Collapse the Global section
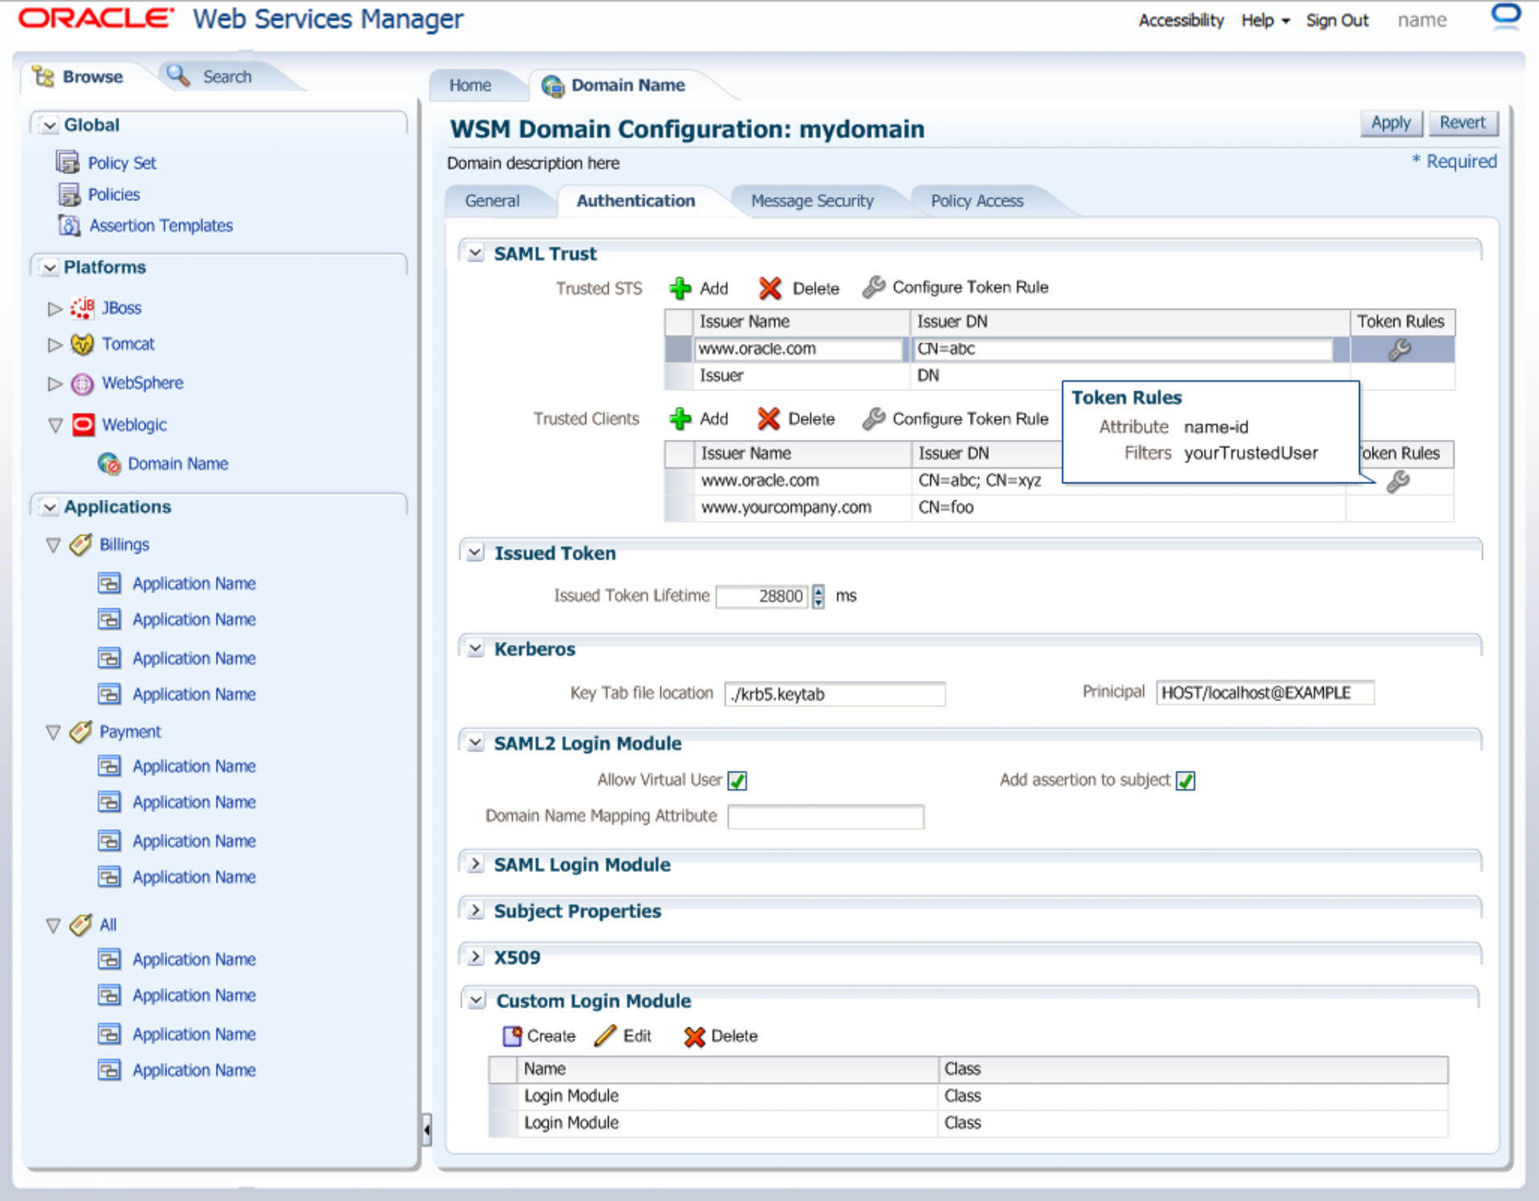The image size is (1539, 1201). click(50, 125)
